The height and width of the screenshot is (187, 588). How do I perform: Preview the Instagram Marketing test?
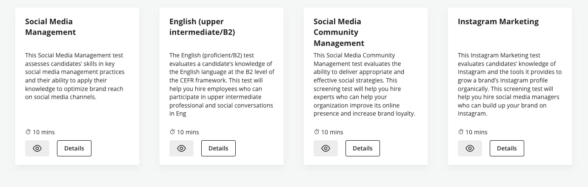click(x=470, y=148)
